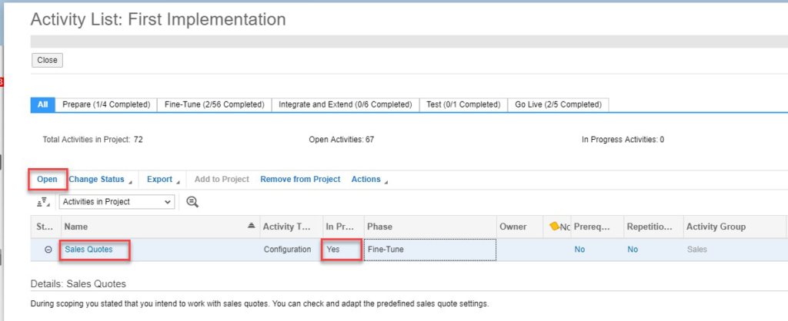Click the Fine-Tune phase cell
Image resolution: width=788 pixels, height=321 pixels.
click(x=429, y=250)
